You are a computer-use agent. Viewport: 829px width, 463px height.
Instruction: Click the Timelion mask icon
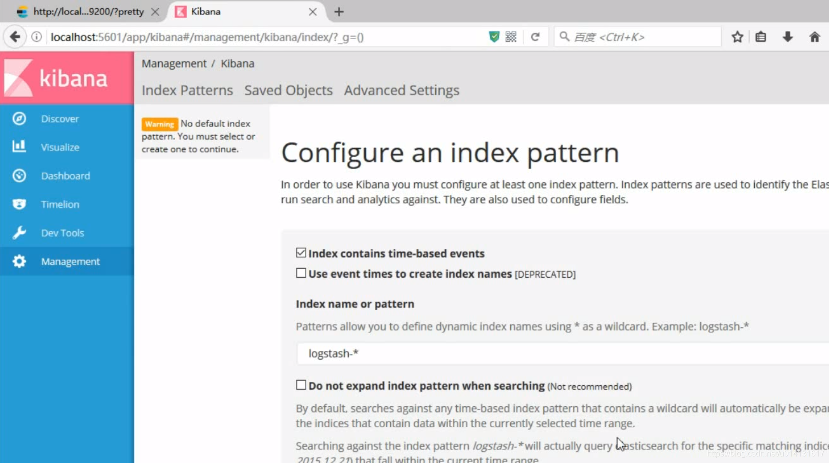[x=19, y=204]
